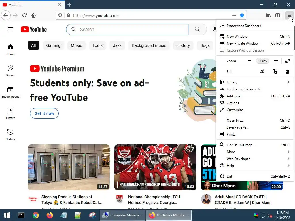This screenshot has height=221, width=295.
Task: Open Sleeping Pods in Tokyo video thumbnail
Action: pyautogui.click(x=69, y=167)
